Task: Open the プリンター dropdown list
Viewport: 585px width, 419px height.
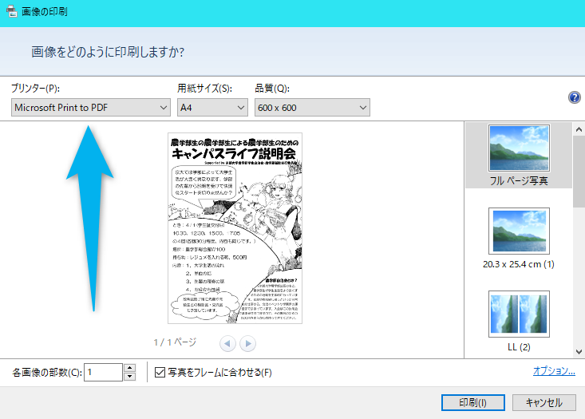Action: coord(91,108)
